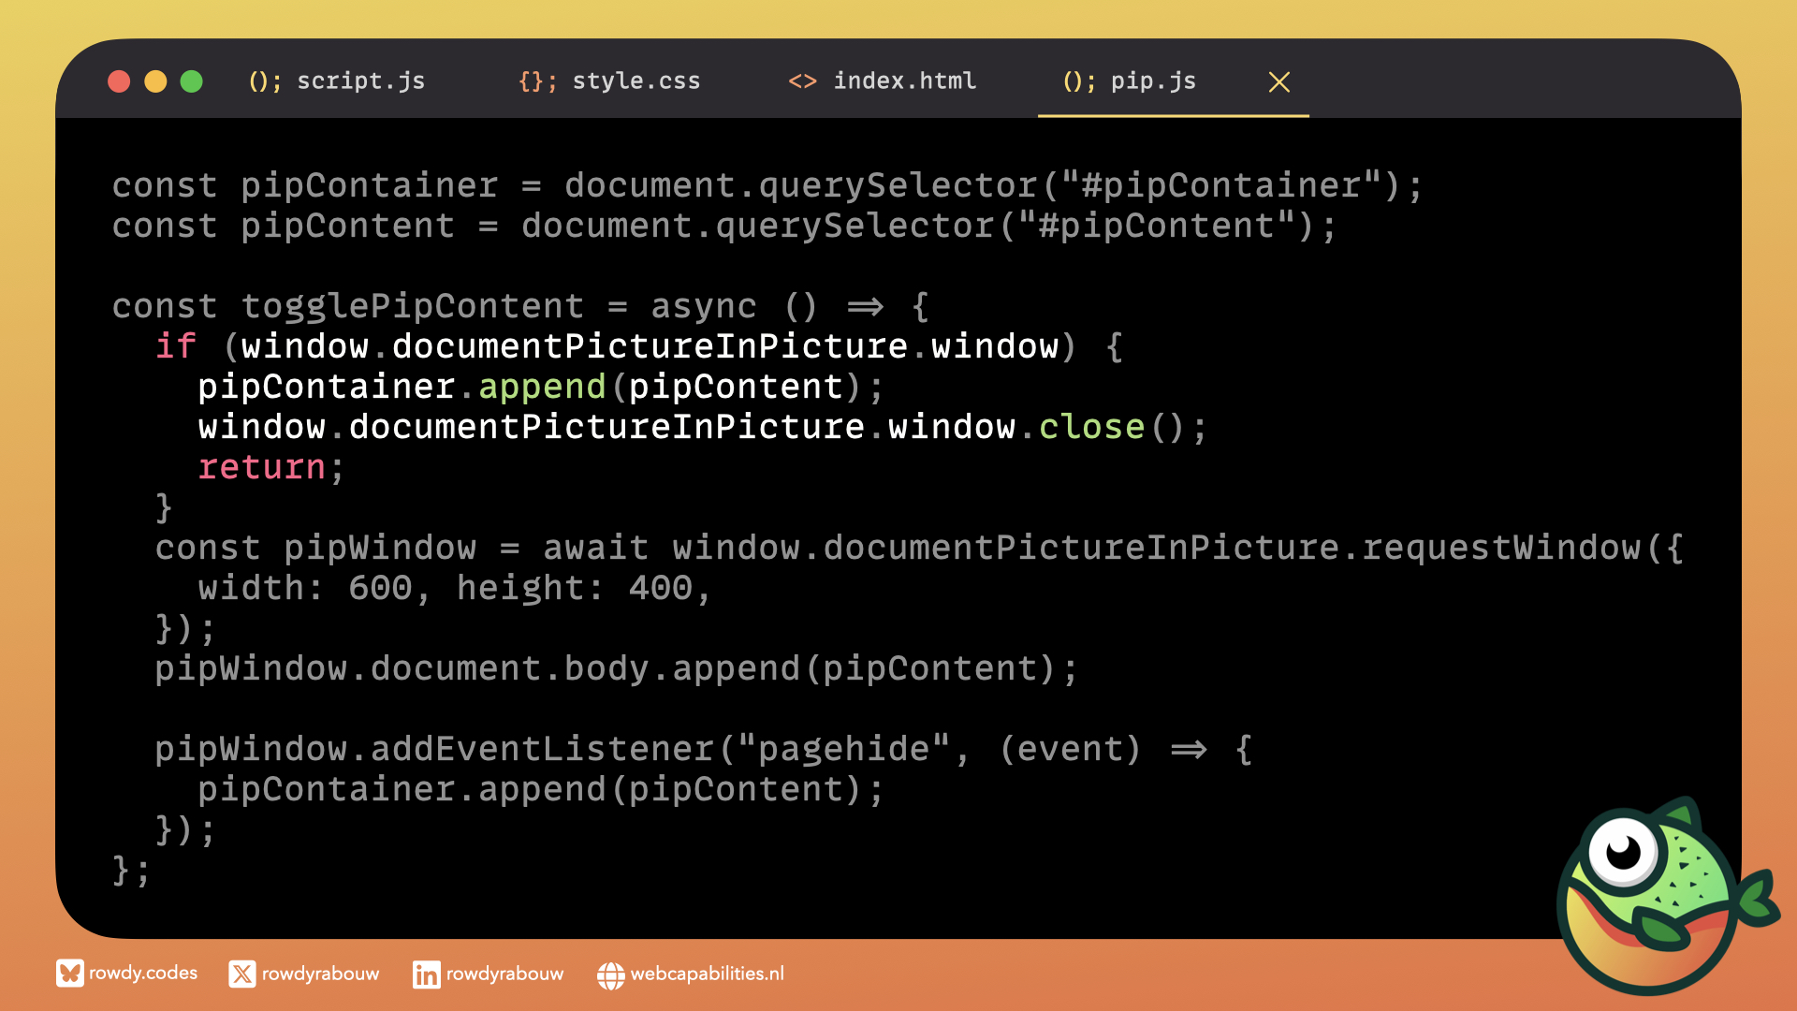Click the X social media icon

242,974
